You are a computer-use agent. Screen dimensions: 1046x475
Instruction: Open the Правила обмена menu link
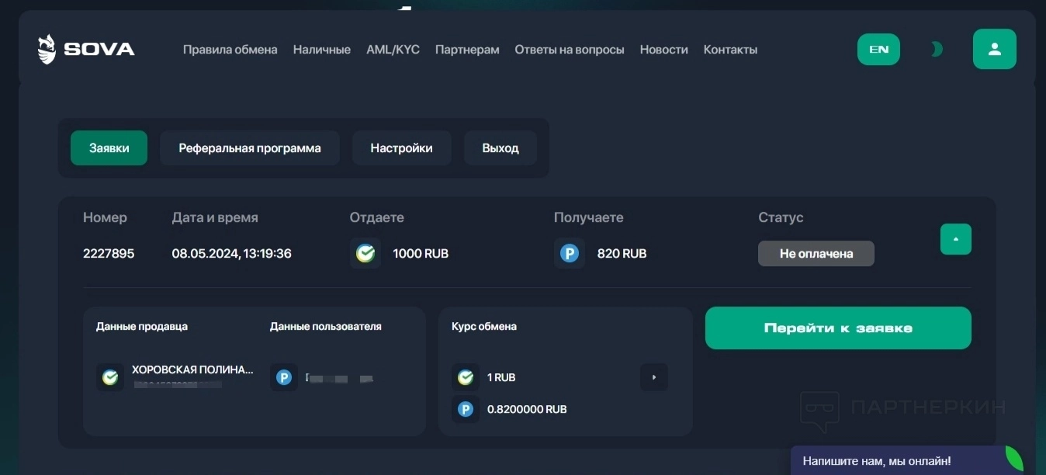tap(230, 50)
